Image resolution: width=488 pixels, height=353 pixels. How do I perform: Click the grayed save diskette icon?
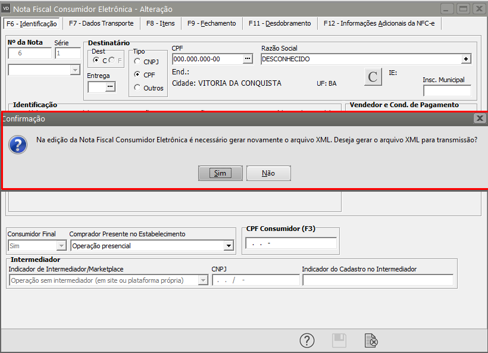[339, 340]
